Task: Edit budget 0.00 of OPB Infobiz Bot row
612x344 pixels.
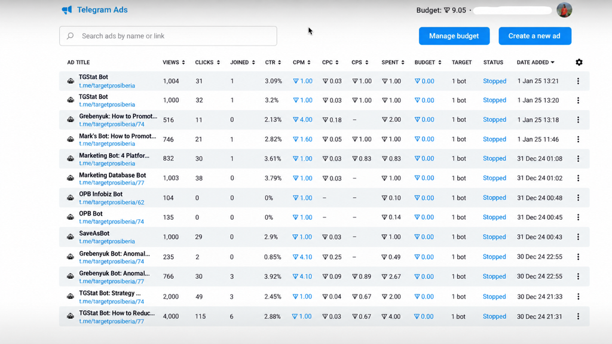Action: (x=424, y=198)
